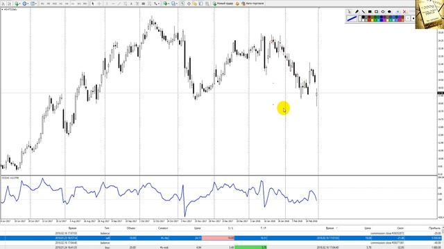Image resolution: width=444 pixels, height=249 pixels.
Task: Select the cursor arrow tool in the main toolbar
Action: (93, 3)
